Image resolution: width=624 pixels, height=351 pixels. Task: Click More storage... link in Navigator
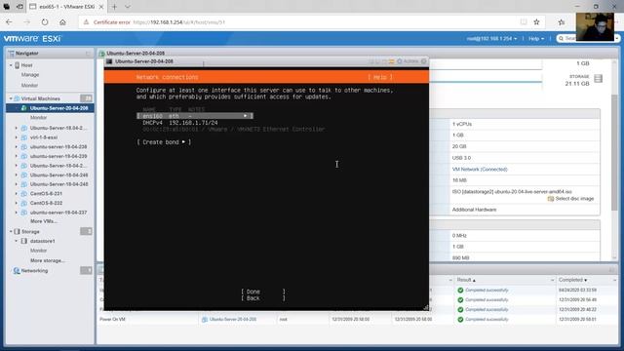(48, 260)
